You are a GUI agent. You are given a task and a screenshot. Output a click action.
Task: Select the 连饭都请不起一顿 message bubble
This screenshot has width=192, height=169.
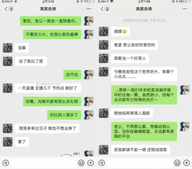141,150
